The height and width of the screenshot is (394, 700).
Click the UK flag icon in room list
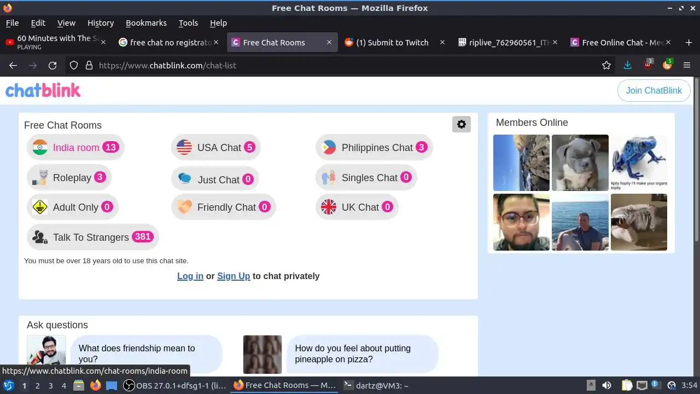pos(329,207)
